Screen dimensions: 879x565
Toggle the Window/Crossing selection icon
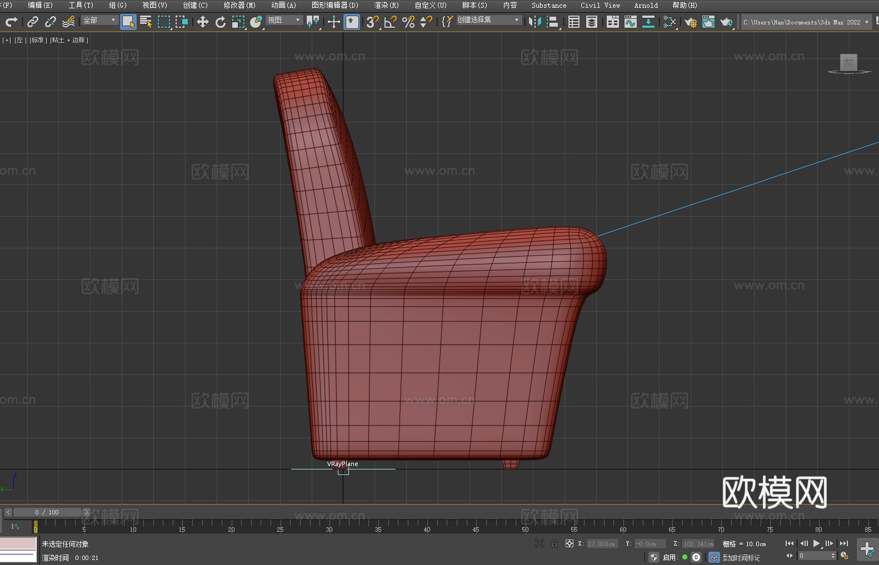182,22
